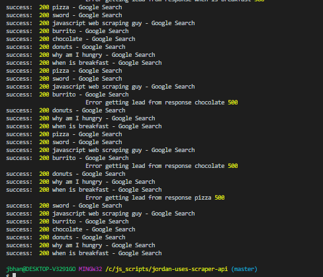Click the final 'when is breakfast - Google Search' line above the prompt

[x=84, y=253]
